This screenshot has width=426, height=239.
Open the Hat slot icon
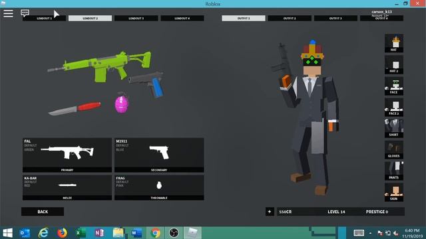click(x=393, y=43)
